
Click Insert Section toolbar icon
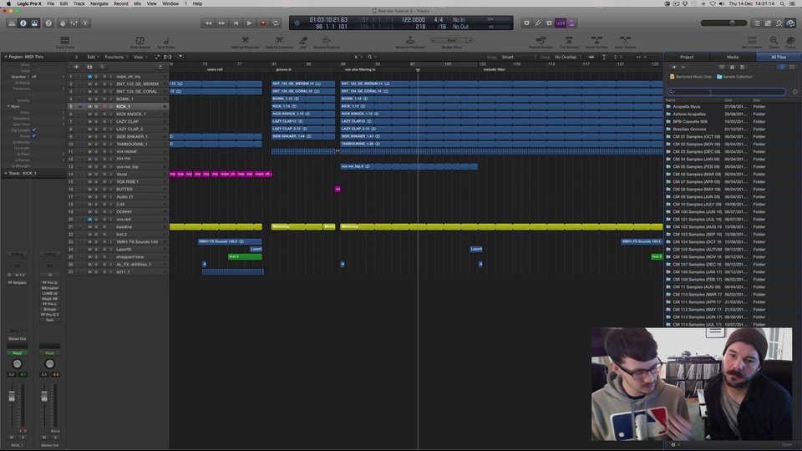(x=596, y=40)
